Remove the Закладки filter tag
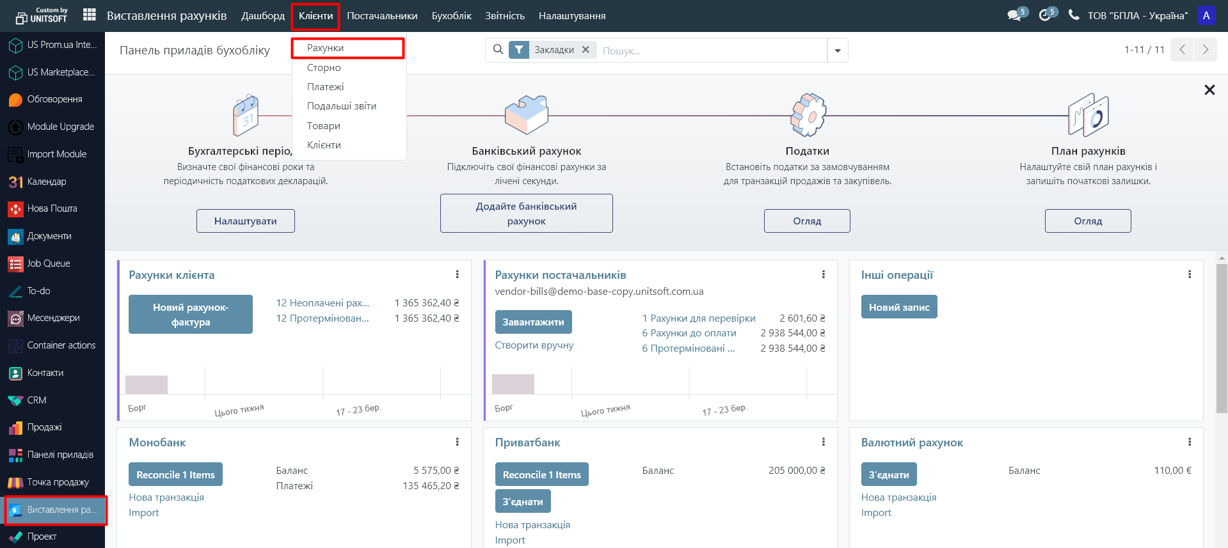 586,50
